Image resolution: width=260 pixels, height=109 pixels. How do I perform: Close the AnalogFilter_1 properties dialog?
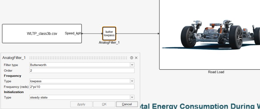(x=136, y=58)
